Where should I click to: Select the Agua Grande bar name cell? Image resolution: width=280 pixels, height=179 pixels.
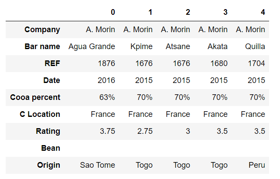(x=92, y=46)
